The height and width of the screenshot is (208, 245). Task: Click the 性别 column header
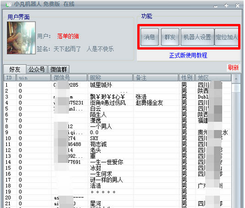187,78
